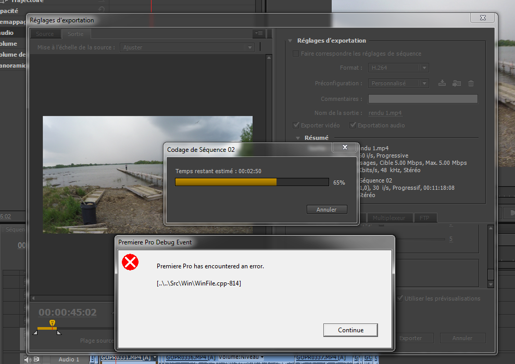Screen dimensions: 515x364
Task: Open the Mise à l'échelle de la source dropdown
Action: tap(187, 47)
